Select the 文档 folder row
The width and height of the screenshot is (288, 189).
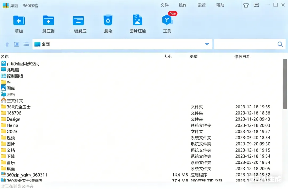141,150
